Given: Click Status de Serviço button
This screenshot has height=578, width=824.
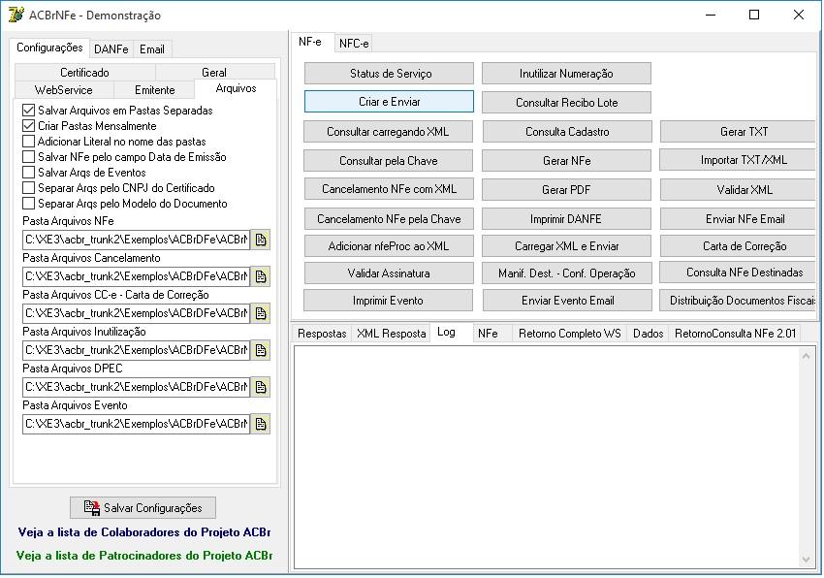Looking at the screenshot, I should click(x=389, y=74).
